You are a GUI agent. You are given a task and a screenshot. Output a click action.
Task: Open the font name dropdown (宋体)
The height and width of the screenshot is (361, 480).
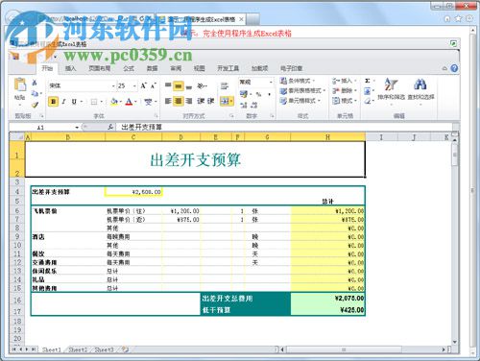(x=113, y=85)
